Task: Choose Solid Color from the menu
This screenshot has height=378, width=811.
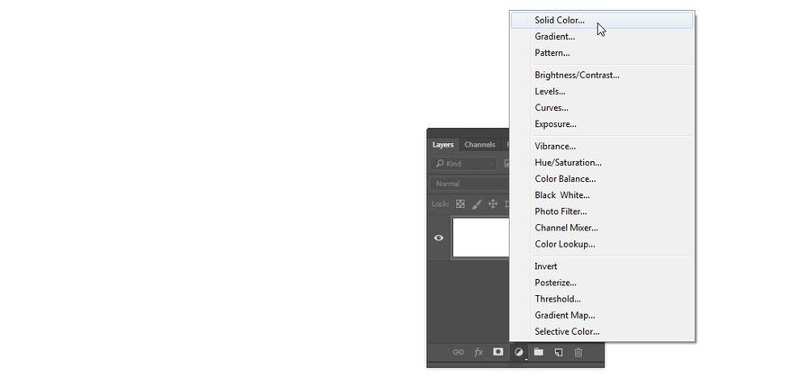Action: [x=559, y=20]
